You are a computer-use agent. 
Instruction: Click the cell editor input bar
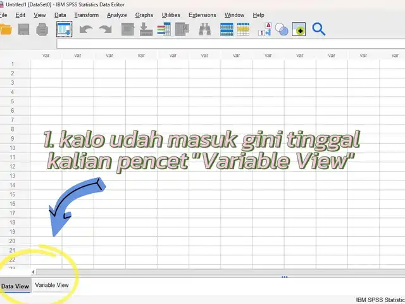pyautogui.click(x=228, y=44)
